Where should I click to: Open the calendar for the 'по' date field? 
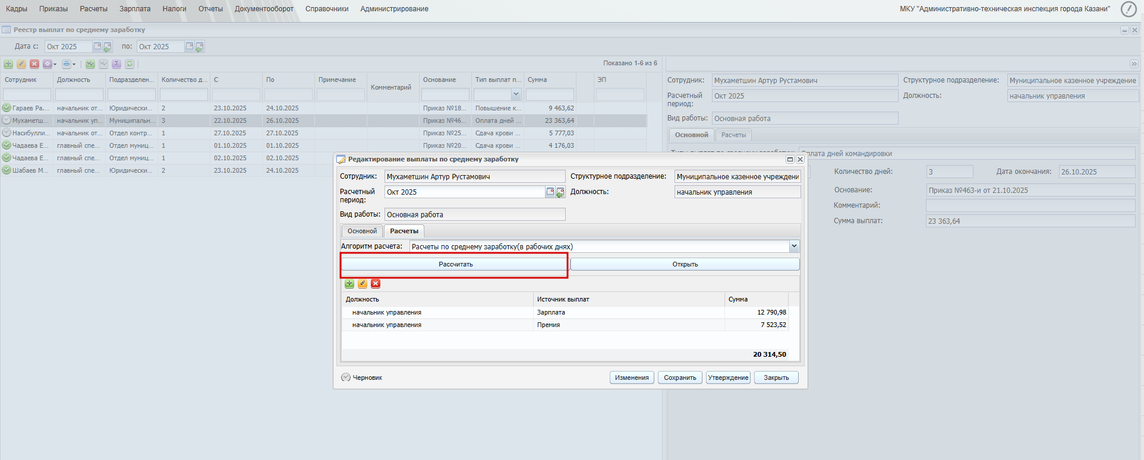pos(190,46)
